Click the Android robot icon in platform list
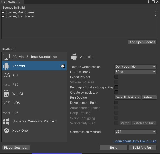Viewport: 160px width, 154px height. pos(6,66)
